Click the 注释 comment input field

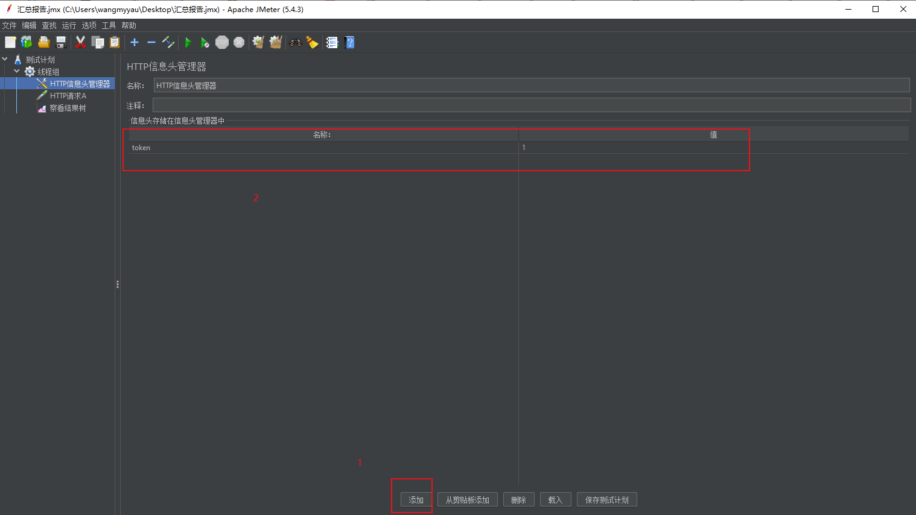[x=532, y=105]
